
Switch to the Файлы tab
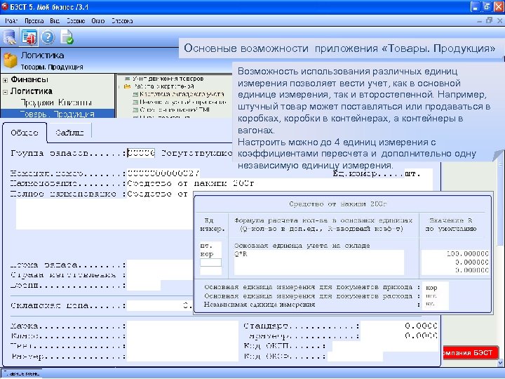coord(69,133)
